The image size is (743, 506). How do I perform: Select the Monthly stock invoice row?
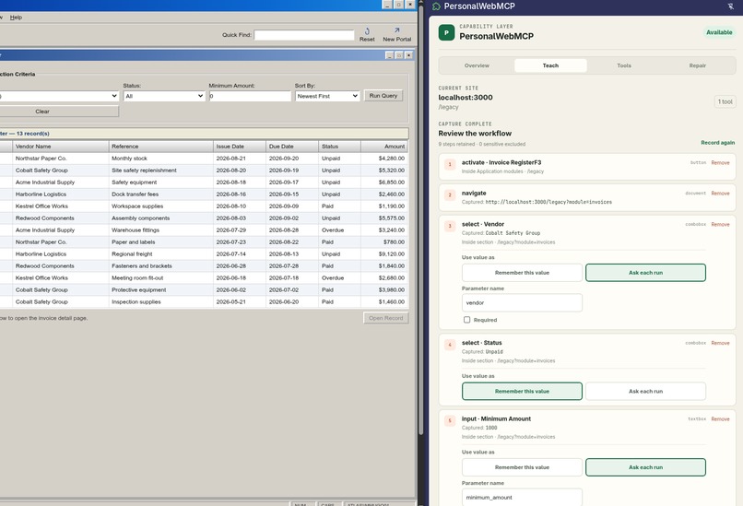[x=204, y=159]
